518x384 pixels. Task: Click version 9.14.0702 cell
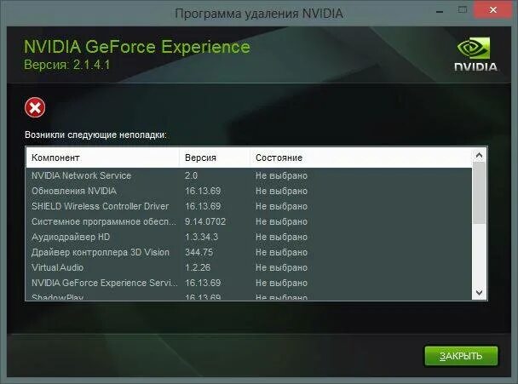point(205,221)
